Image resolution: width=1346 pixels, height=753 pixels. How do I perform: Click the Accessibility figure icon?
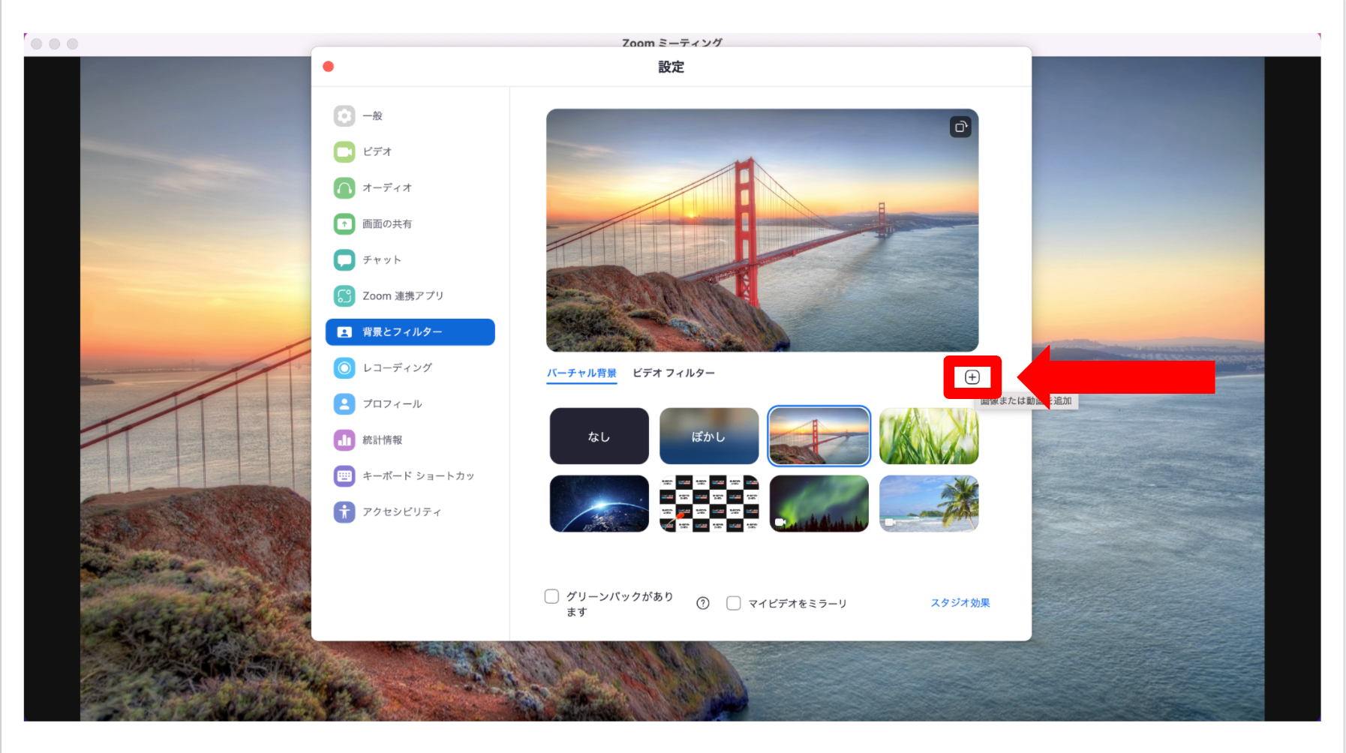(x=344, y=512)
